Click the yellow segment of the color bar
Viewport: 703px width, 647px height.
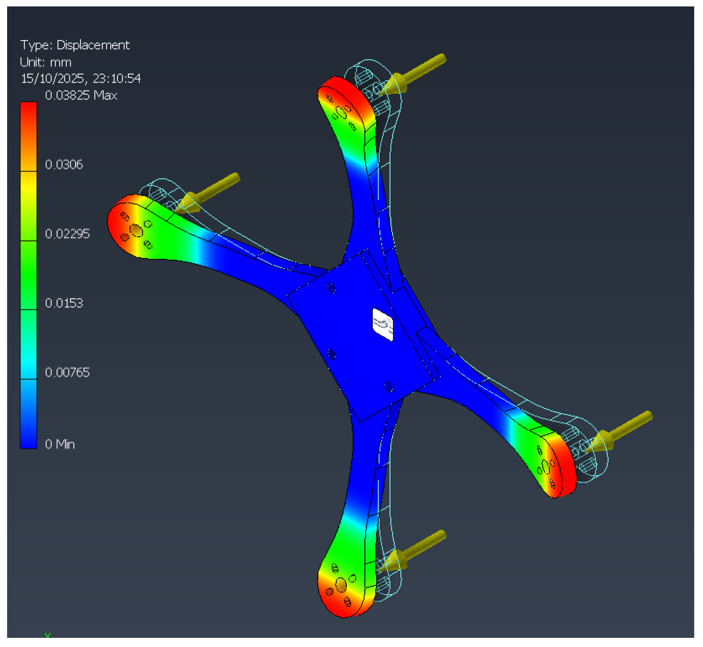tap(28, 191)
